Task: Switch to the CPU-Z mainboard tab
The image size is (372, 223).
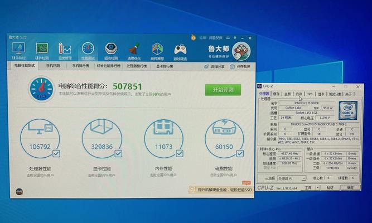Action: tap(288, 94)
